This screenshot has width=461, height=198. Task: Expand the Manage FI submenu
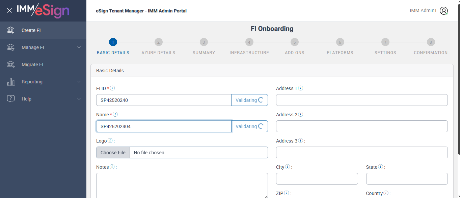(79, 47)
